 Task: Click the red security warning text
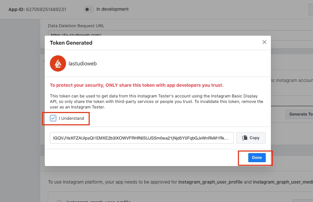(137, 85)
